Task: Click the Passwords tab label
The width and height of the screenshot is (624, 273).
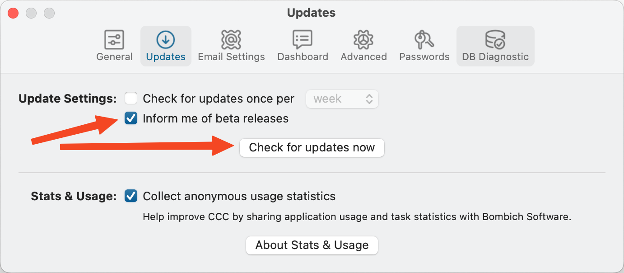Action: (x=424, y=57)
